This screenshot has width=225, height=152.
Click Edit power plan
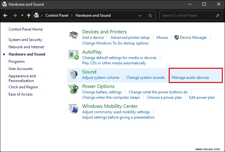click(202, 97)
